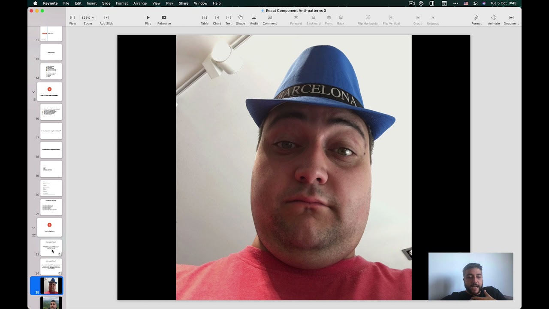The height and width of the screenshot is (309, 549).
Task: Select slide 22 thumbnail
Action: (49, 227)
